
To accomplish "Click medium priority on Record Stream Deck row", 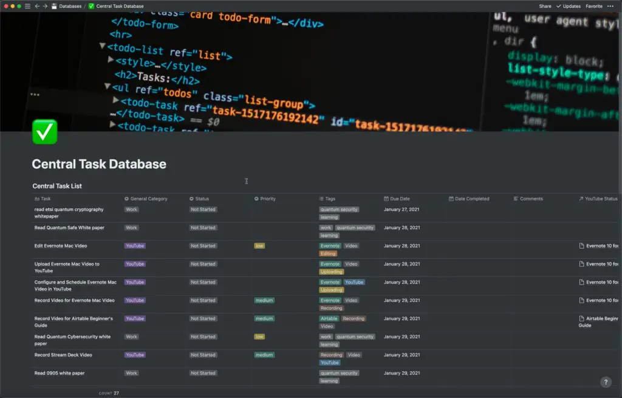I will click(264, 355).
